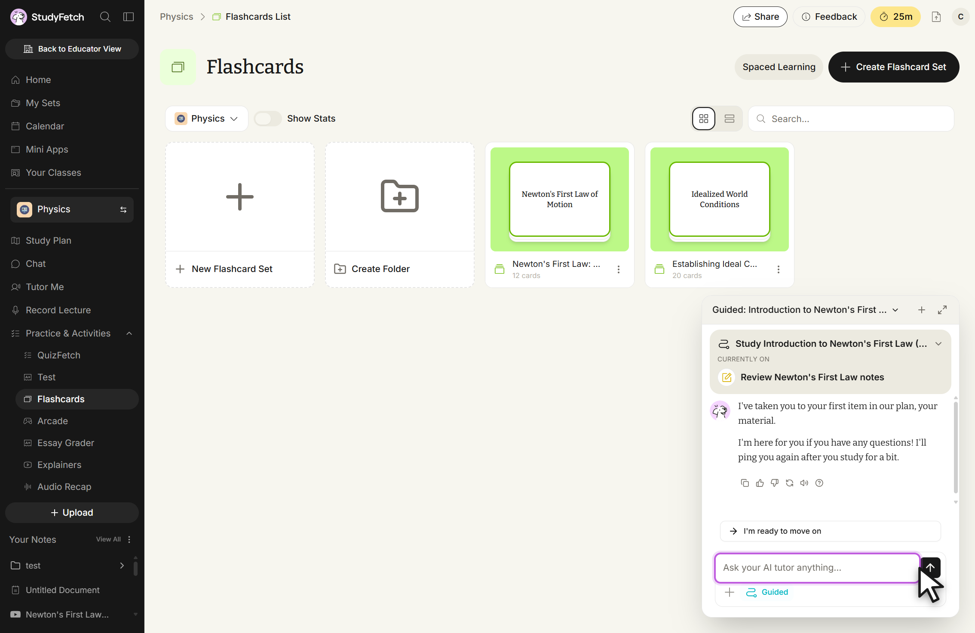975x633 pixels.
Task: Open the StudyFetch logo home
Action: pyautogui.click(x=47, y=17)
